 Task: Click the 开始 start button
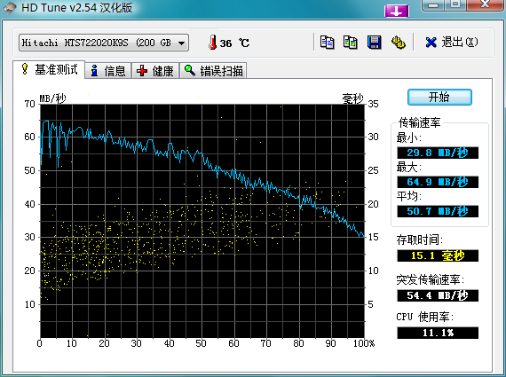pyautogui.click(x=439, y=97)
